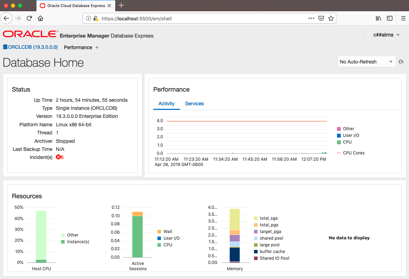Click the Pocket save icon
This screenshot has width=409, height=279.
coord(321,18)
